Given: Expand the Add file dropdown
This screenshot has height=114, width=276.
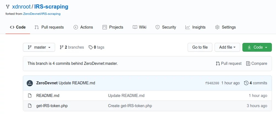Looking at the screenshot, I should point(227,47).
